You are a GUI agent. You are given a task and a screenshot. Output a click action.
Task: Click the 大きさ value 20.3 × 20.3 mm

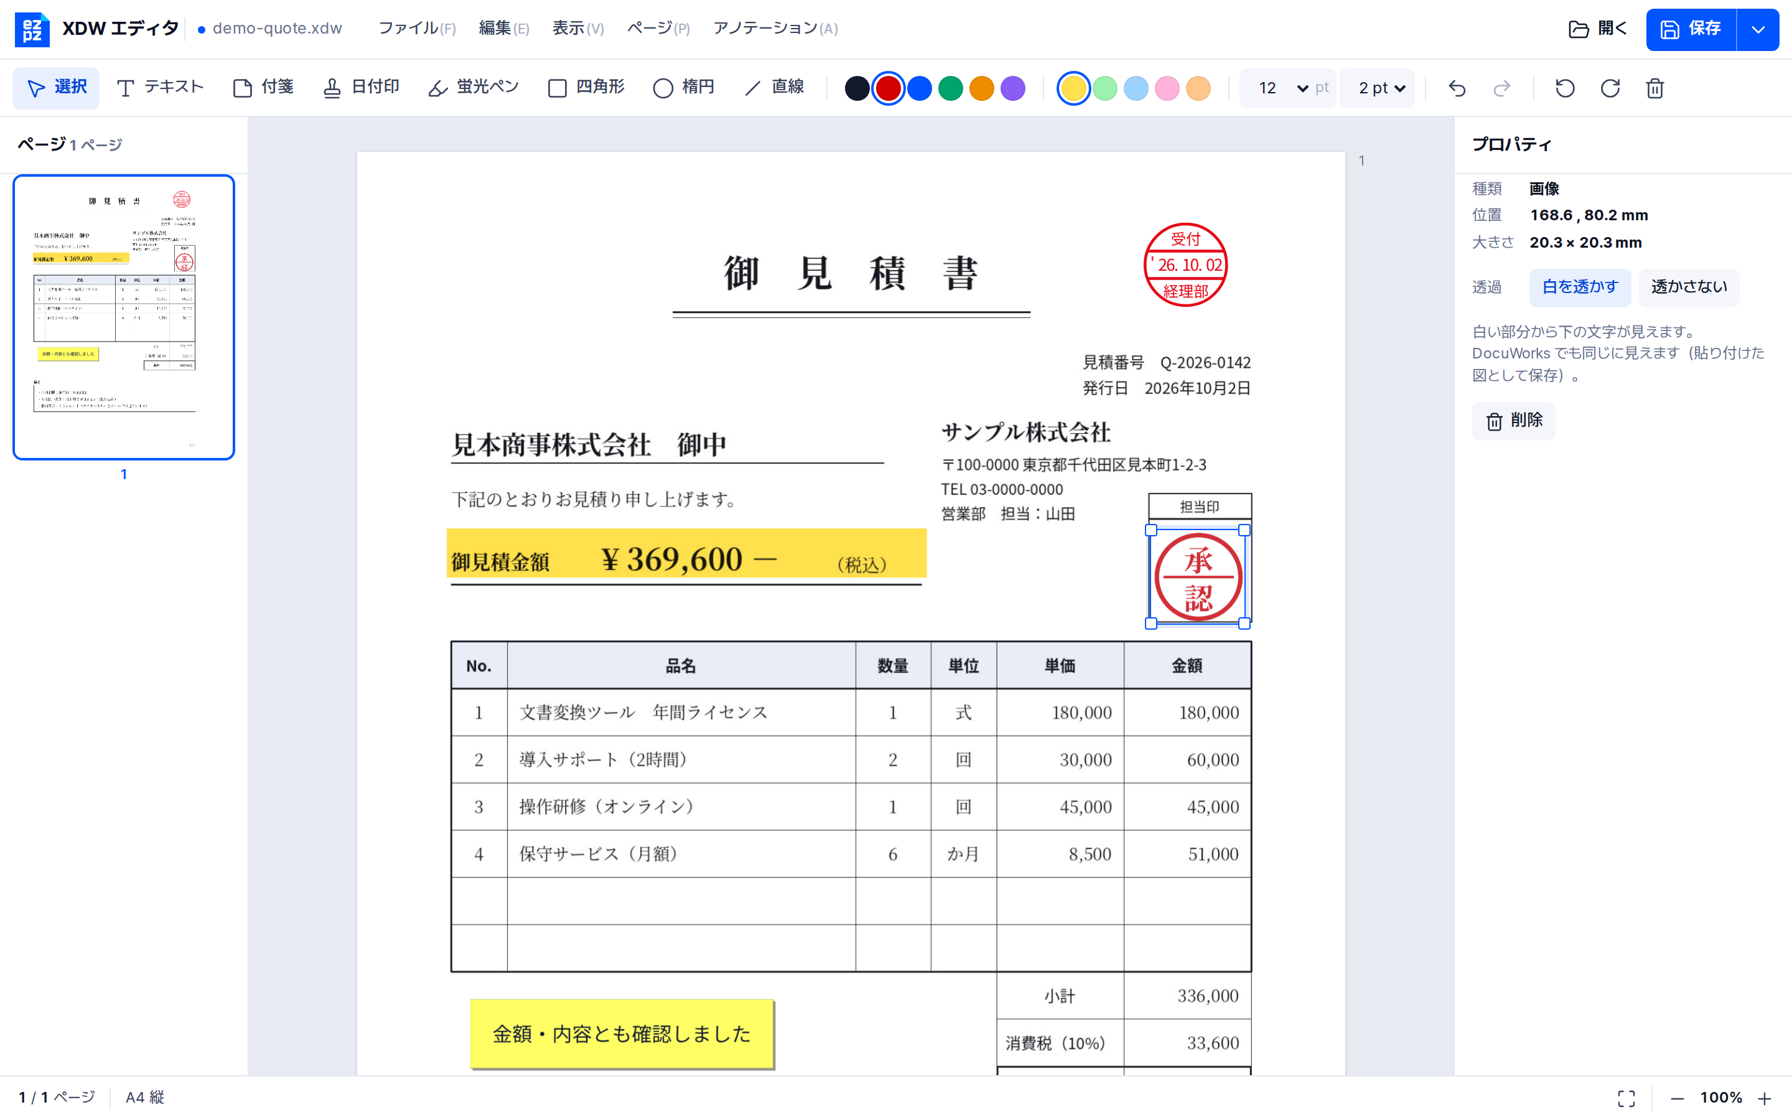1585,243
